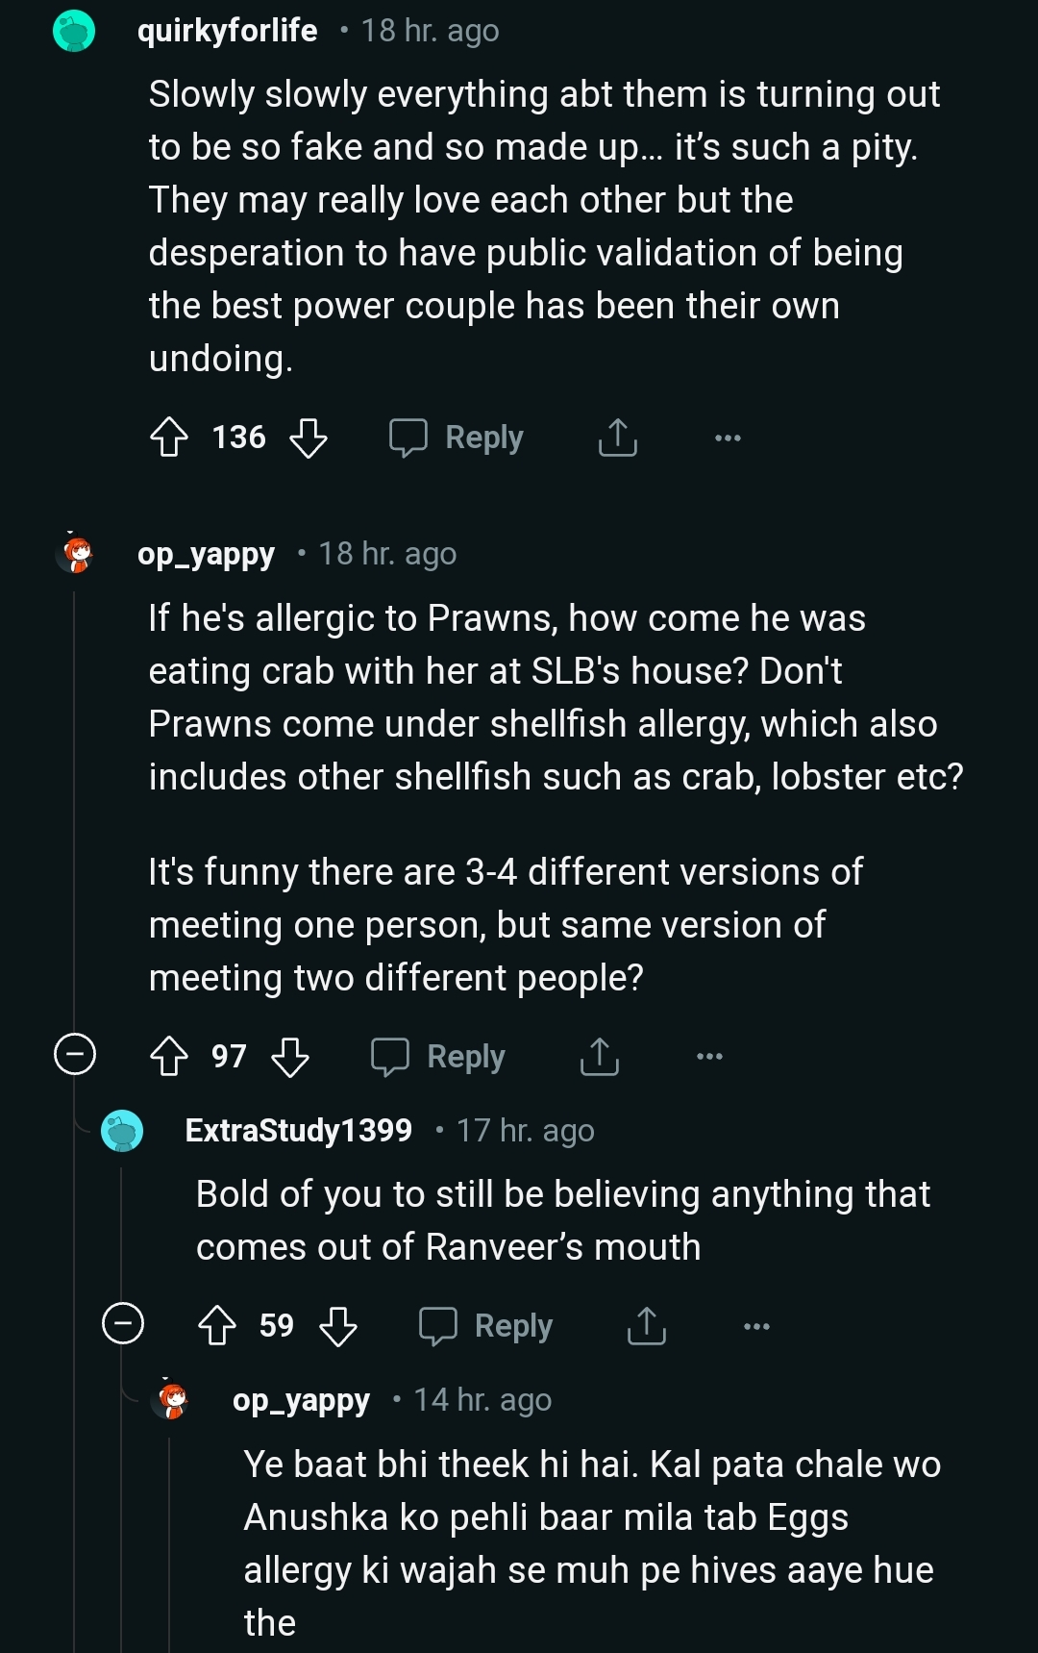
Task: Open quirkyforlife's user profile
Action: [227, 31]
